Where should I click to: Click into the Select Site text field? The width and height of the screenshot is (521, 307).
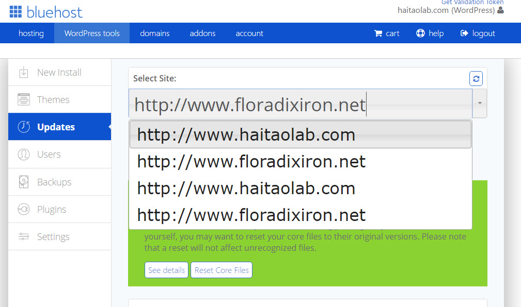point(299,104)
